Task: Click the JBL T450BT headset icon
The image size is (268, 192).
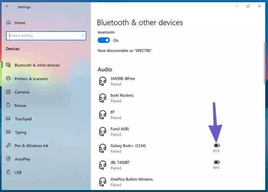Action: tap(103, 165)
